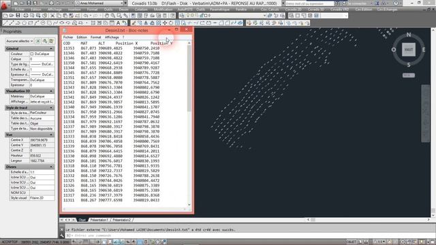
Task: Switch to the Objet model tab
Action: pos(82,220)
